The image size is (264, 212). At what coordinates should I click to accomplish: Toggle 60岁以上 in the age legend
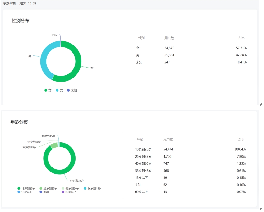(x=69, y=192)
